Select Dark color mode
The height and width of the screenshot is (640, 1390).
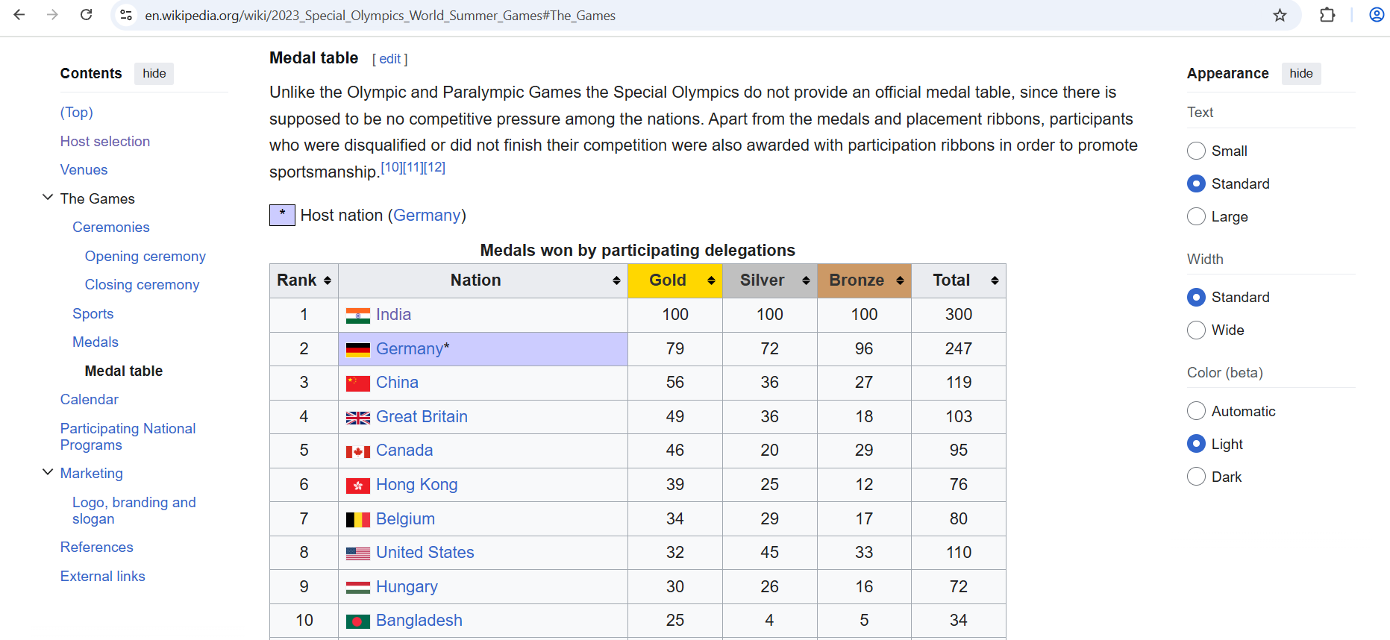1196,477
